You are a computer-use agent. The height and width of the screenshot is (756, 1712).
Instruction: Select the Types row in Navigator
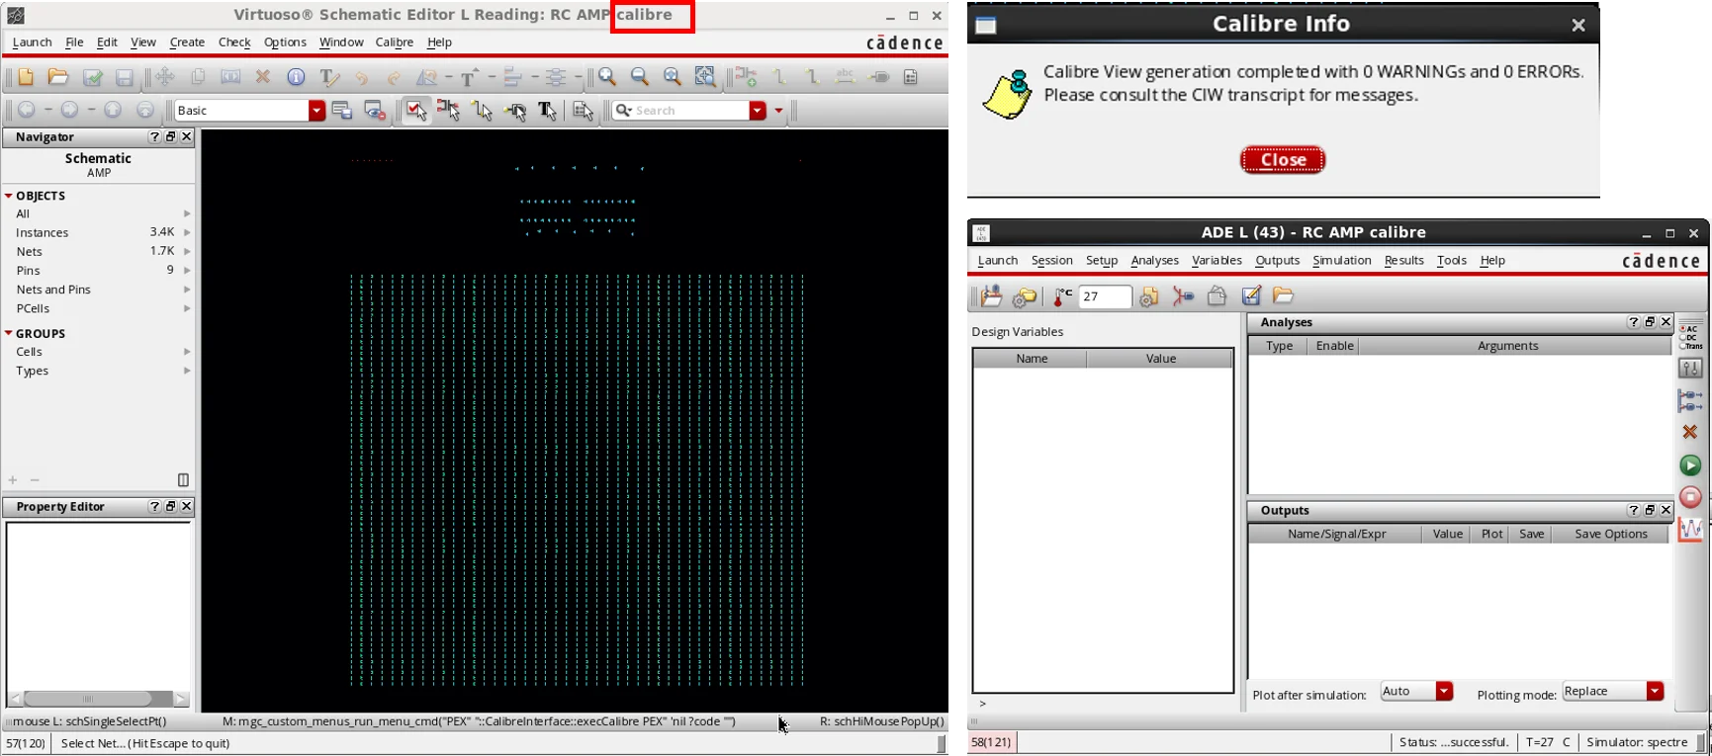[98, 371]
